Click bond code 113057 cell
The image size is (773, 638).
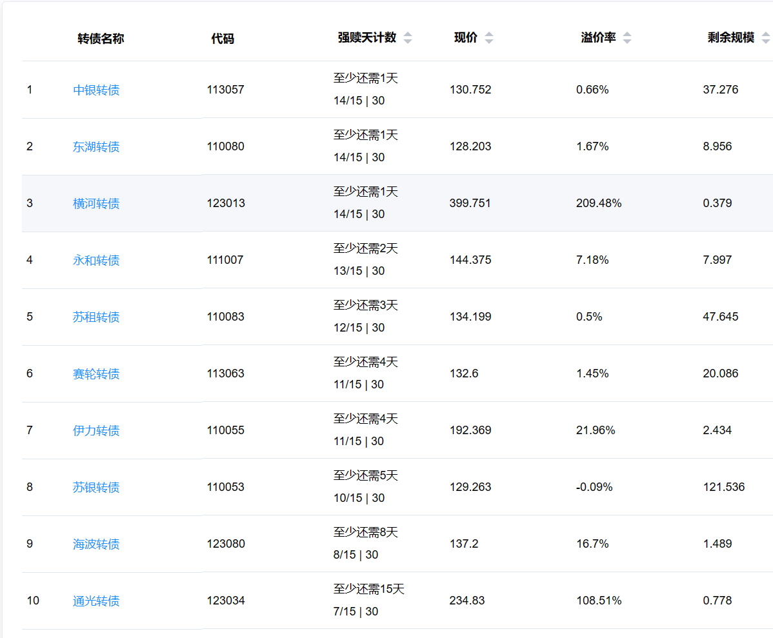pyautogui.click(x=226, y=90)
